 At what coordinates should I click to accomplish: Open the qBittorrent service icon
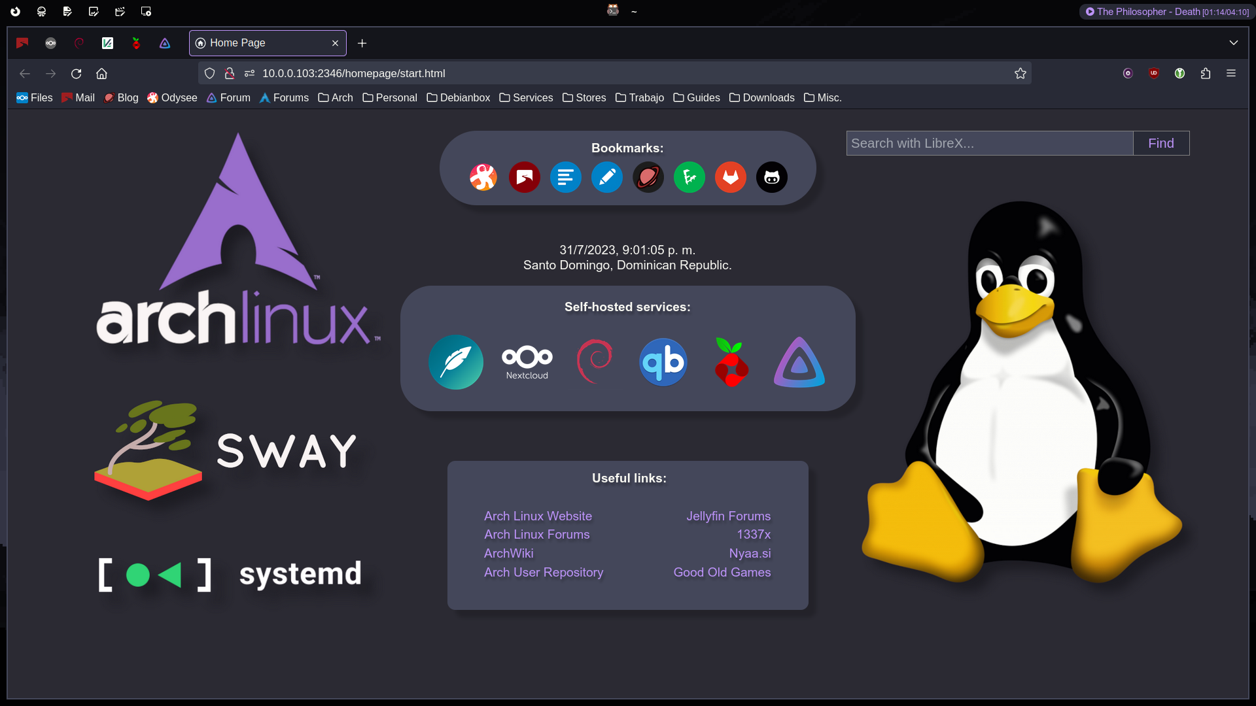[x=663, y=362]
